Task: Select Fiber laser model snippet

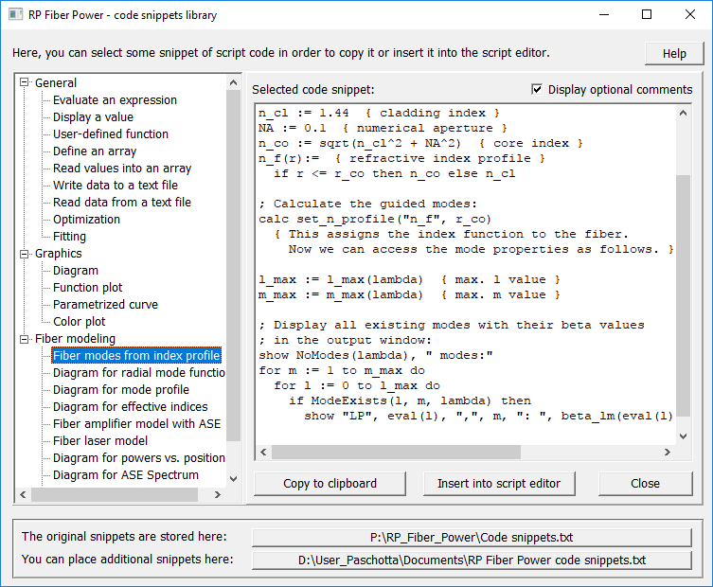Action: click(x=100, y=441)
